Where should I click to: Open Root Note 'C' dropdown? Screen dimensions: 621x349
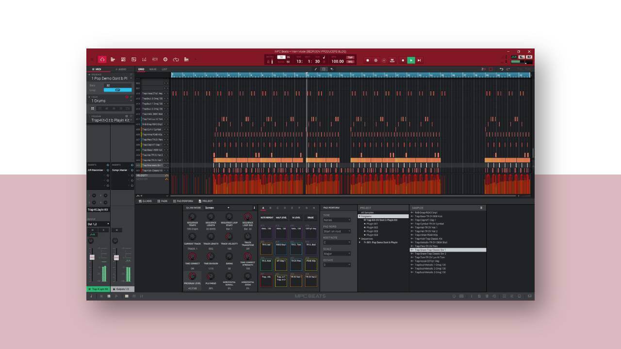click(337, 242)
